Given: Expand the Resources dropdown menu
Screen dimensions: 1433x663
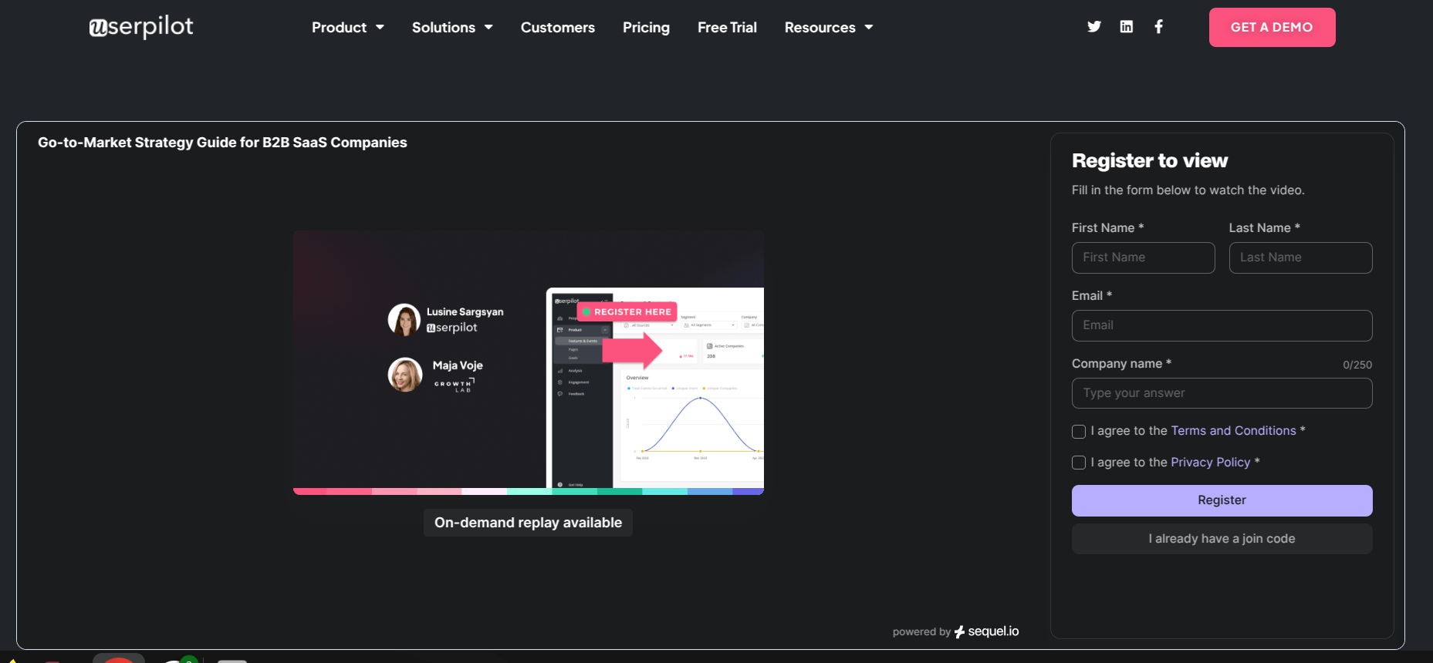Looking at the screenshot, I should [828, 28].
